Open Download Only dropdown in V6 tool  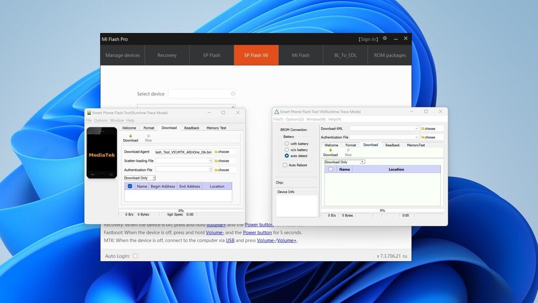(x=344, y=162)
